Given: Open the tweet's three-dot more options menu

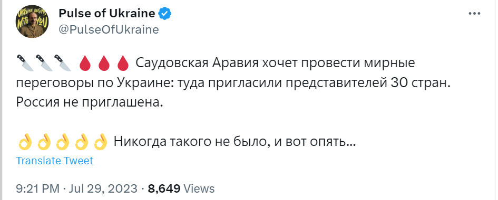Looking at the screenshot, I should click(474, 14).
